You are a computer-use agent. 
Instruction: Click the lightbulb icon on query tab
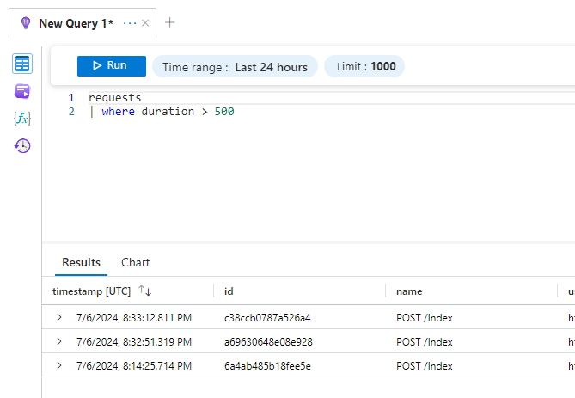(x=26, y=23)
